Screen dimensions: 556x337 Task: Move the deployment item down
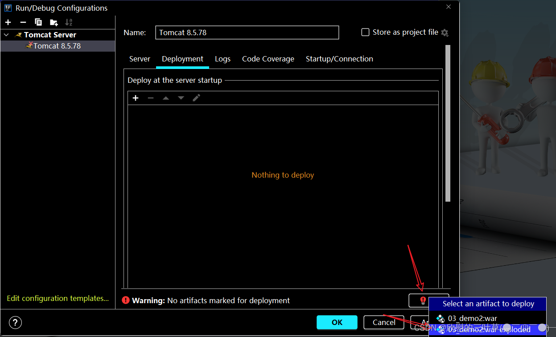click(181, 98)
